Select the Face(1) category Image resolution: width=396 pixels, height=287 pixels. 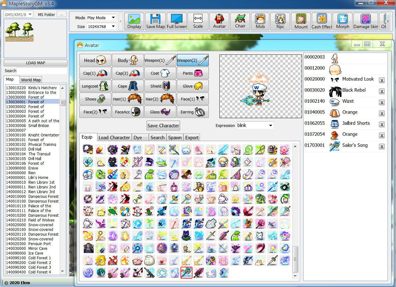point(193,99)
